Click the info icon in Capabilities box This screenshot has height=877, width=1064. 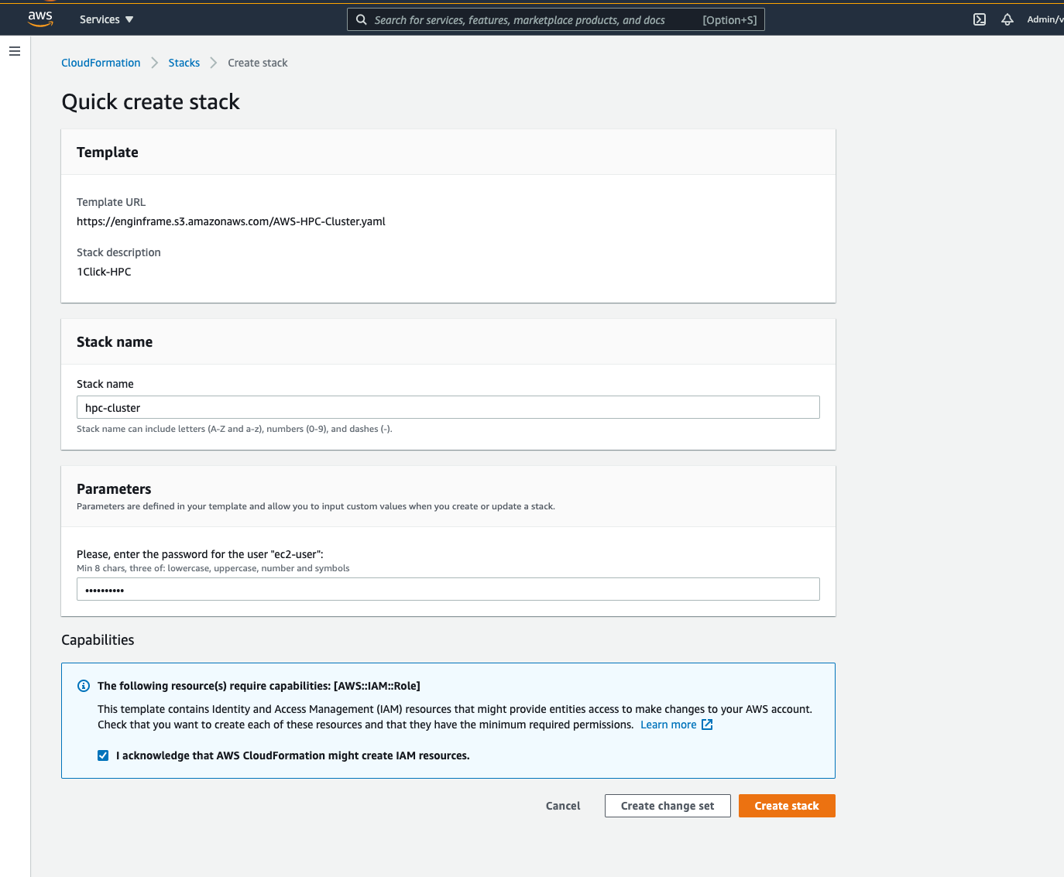click(84, 686)
